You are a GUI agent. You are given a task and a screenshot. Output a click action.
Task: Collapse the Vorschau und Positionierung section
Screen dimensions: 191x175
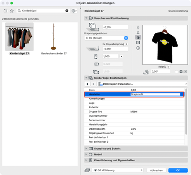[86, 18]
